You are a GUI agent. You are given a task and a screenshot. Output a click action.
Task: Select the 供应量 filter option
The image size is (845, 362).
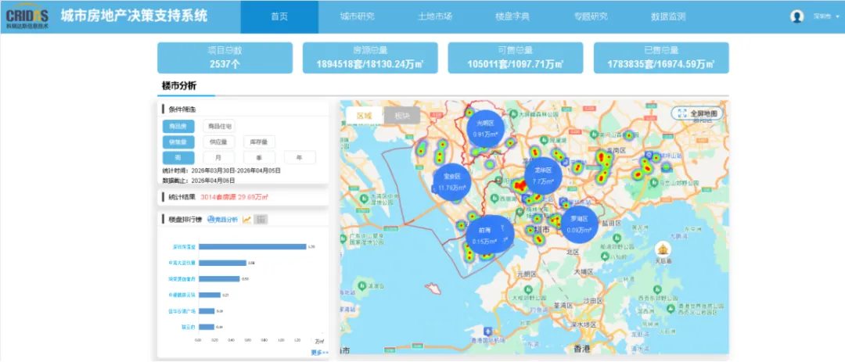click(219, 142)
